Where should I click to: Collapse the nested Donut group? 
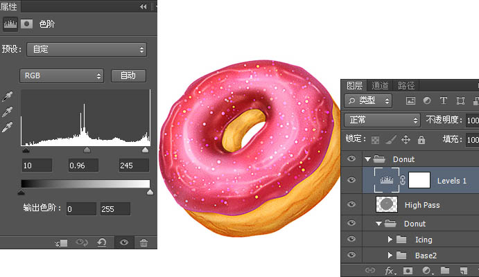pyautogui.click(x=378, y=224)
